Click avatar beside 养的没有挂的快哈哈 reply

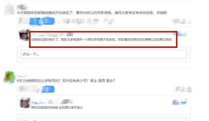(25, 103)
